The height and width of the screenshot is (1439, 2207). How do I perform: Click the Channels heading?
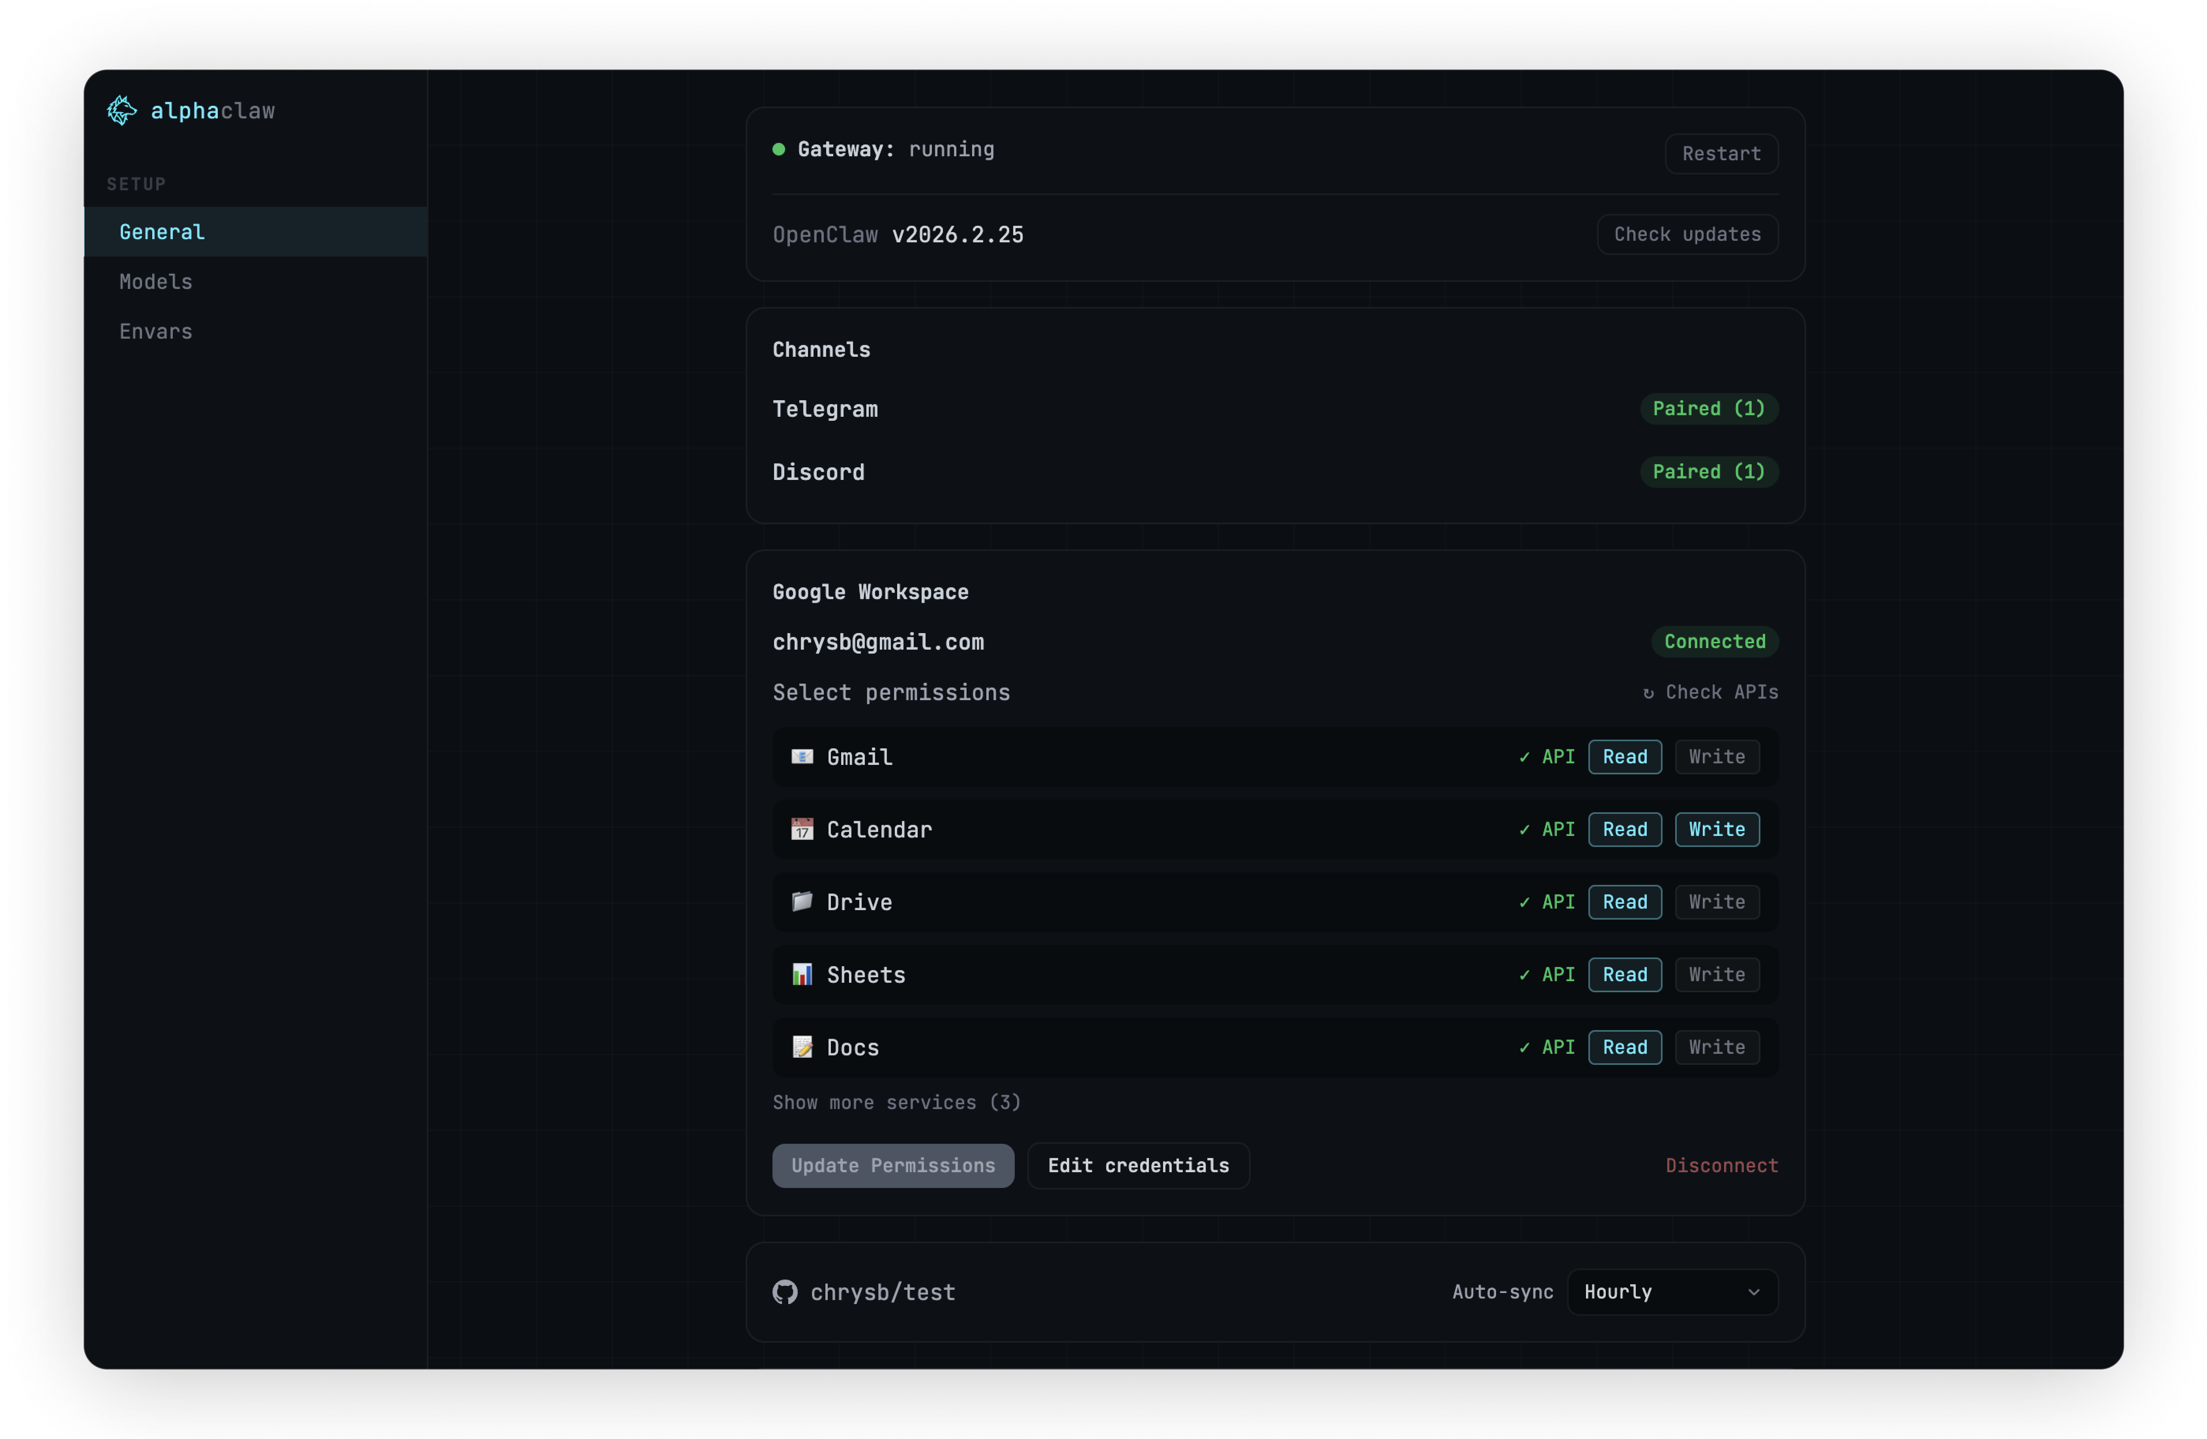pos(821,350)
